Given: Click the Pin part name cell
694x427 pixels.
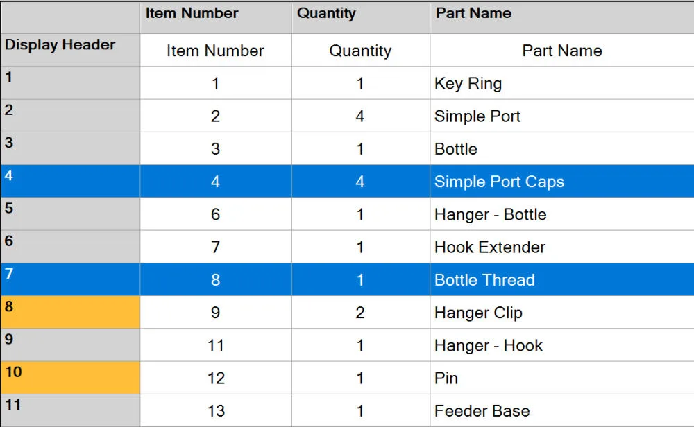Looking at the screenshot, I should (x=562, y=378).
